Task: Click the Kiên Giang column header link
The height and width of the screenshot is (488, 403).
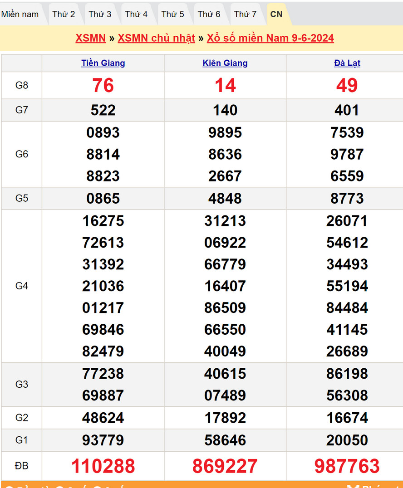Action: coord(225,63)
